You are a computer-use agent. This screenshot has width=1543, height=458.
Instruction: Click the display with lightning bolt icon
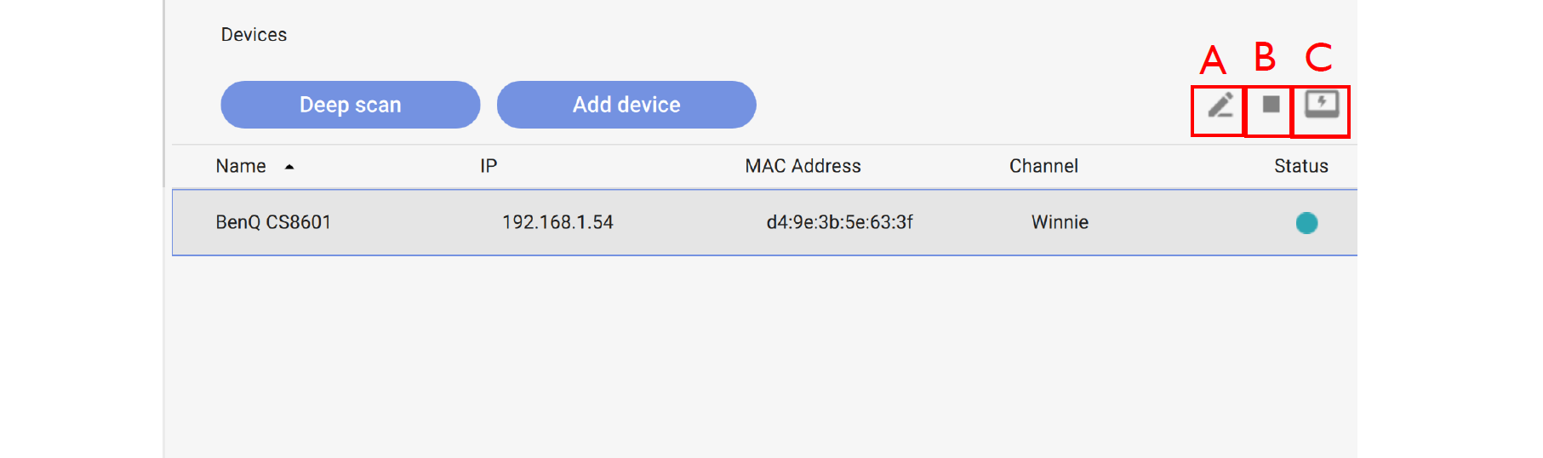pyautogui.click(x=1322, y=104)
